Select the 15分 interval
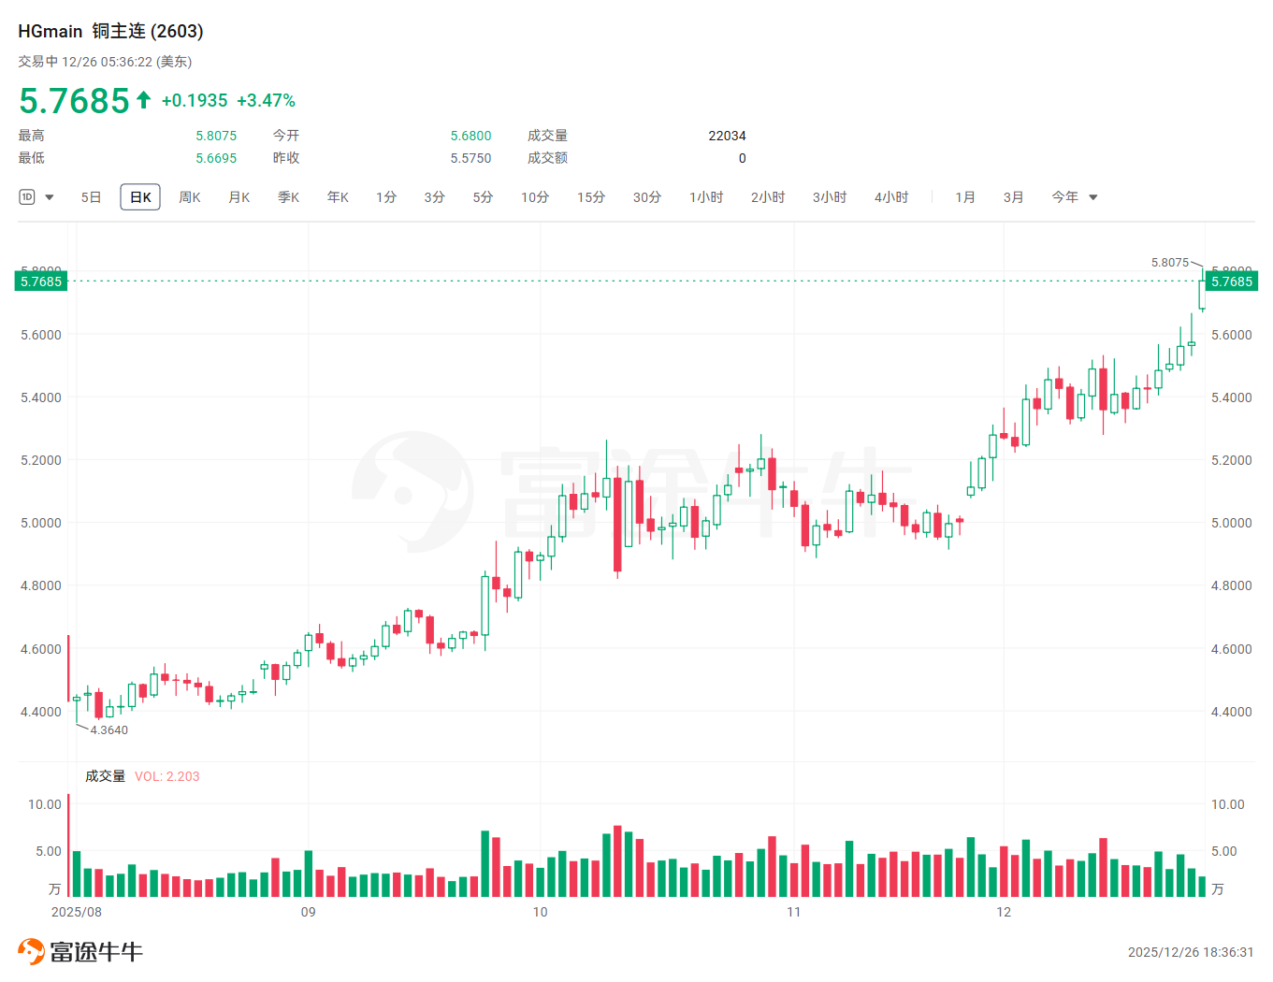Image resolution: width=1273 pixels, height=982 pixels. [591, 197]
